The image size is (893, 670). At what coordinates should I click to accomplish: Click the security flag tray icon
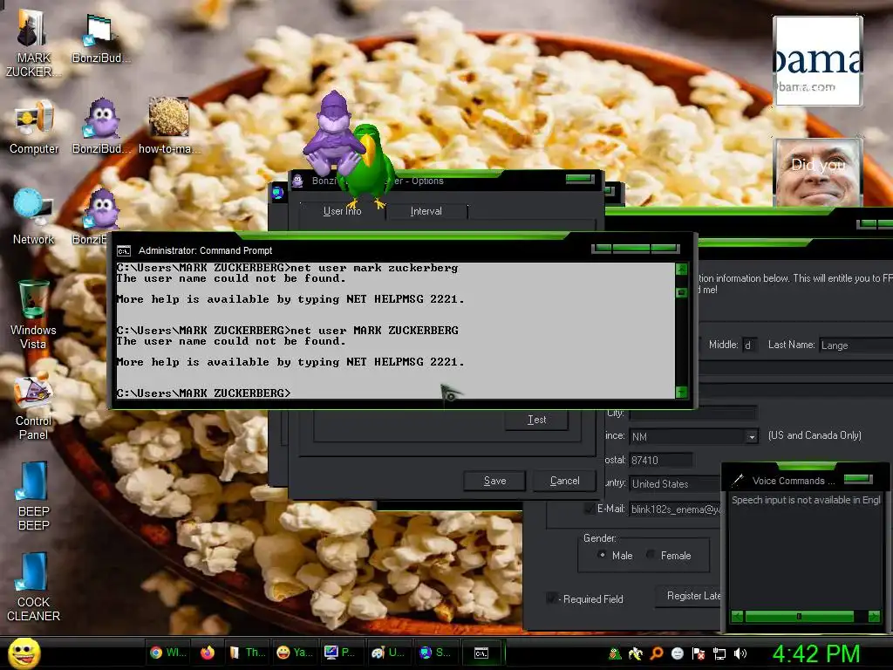[699, 653]
